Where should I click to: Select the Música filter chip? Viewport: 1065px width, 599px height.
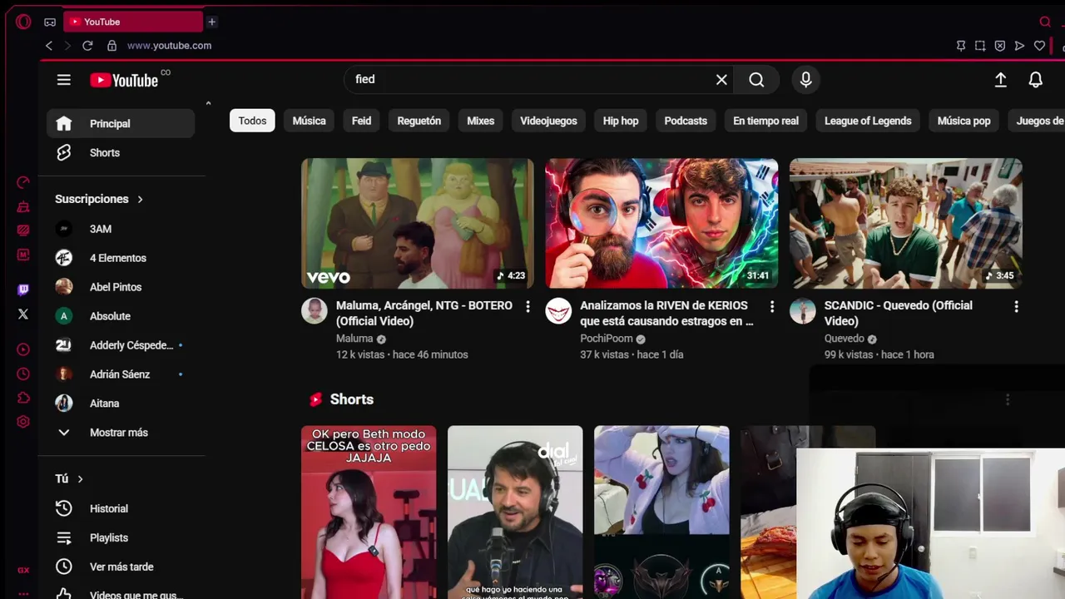310,121
